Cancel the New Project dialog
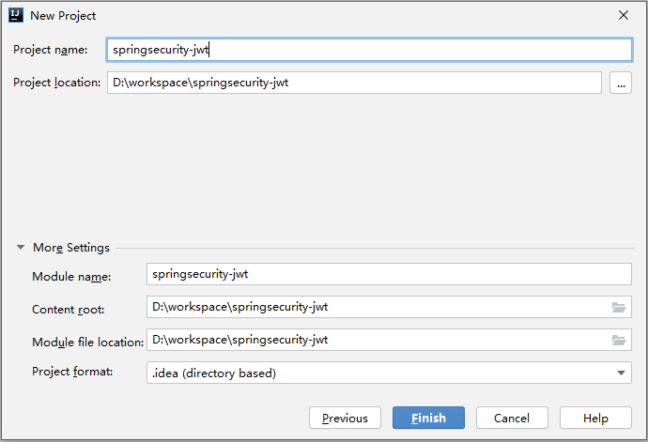This screenshot has height=442, width=648. tap(512, 418)
